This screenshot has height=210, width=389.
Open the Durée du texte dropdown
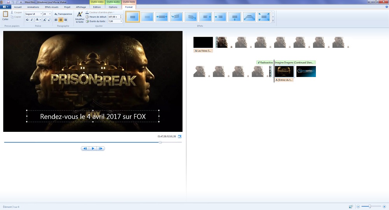pyautogui.click(x=121, y=21)
